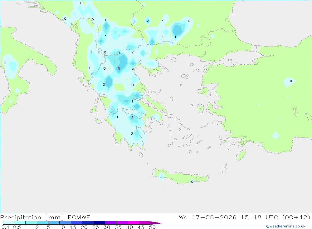
Task: Click the '50' legend label
Action: coord(152,227)
